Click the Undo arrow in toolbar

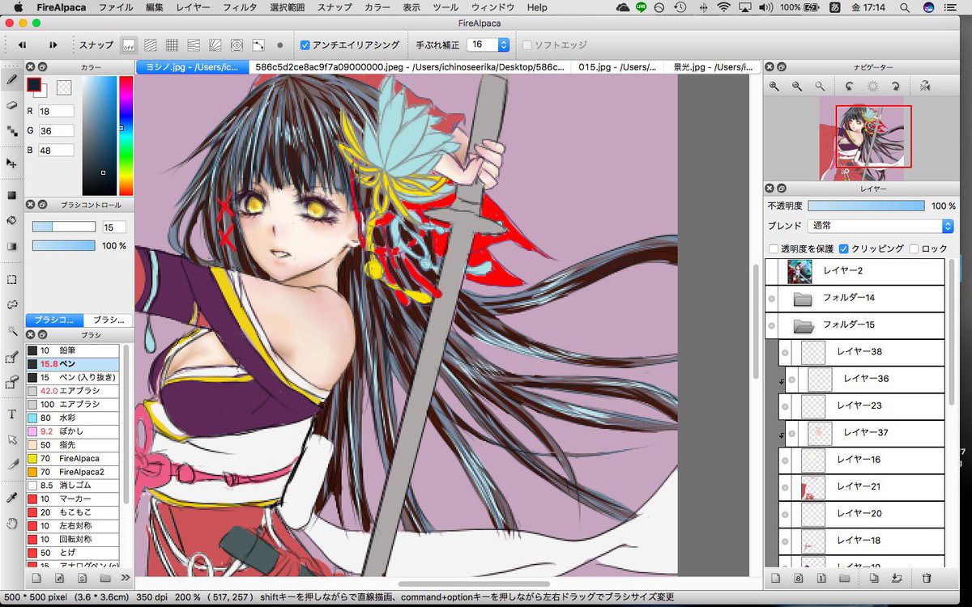coord(23,45)
